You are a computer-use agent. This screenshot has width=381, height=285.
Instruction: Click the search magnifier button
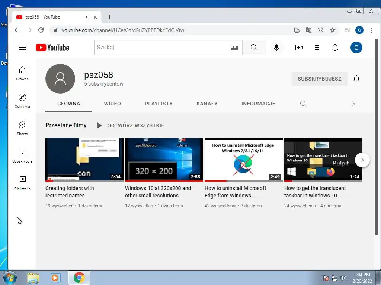tap(254, 47)
